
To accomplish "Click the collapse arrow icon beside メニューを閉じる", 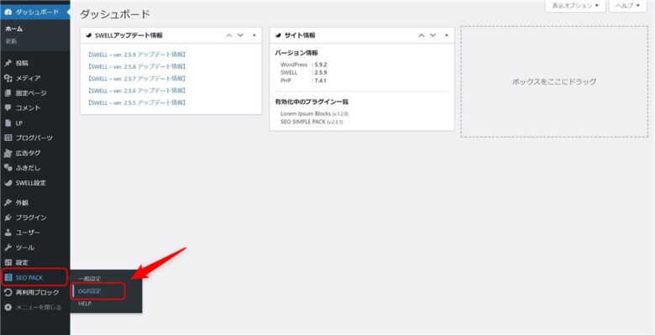I will click(8, 307).
